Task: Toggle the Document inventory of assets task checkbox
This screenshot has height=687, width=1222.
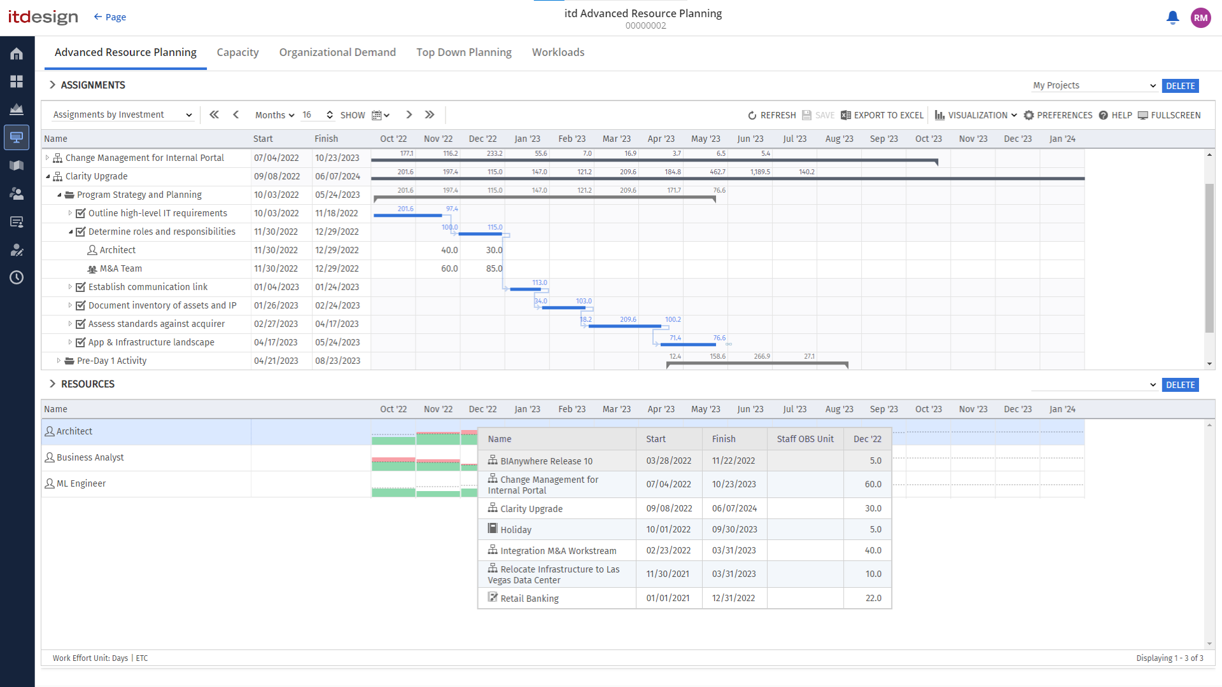Action: point(81,306)
